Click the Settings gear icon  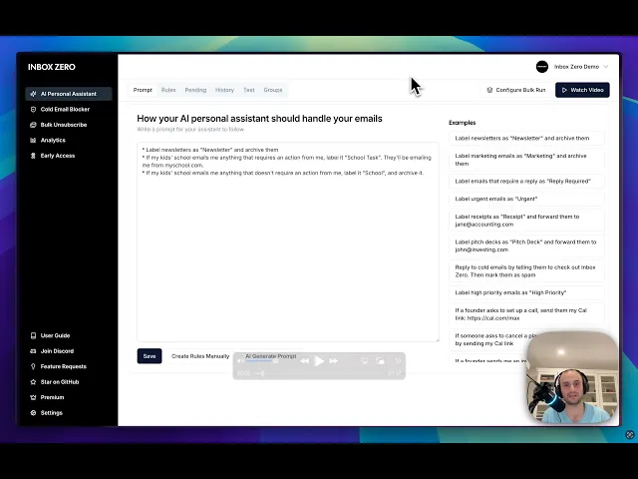[33, 413]
